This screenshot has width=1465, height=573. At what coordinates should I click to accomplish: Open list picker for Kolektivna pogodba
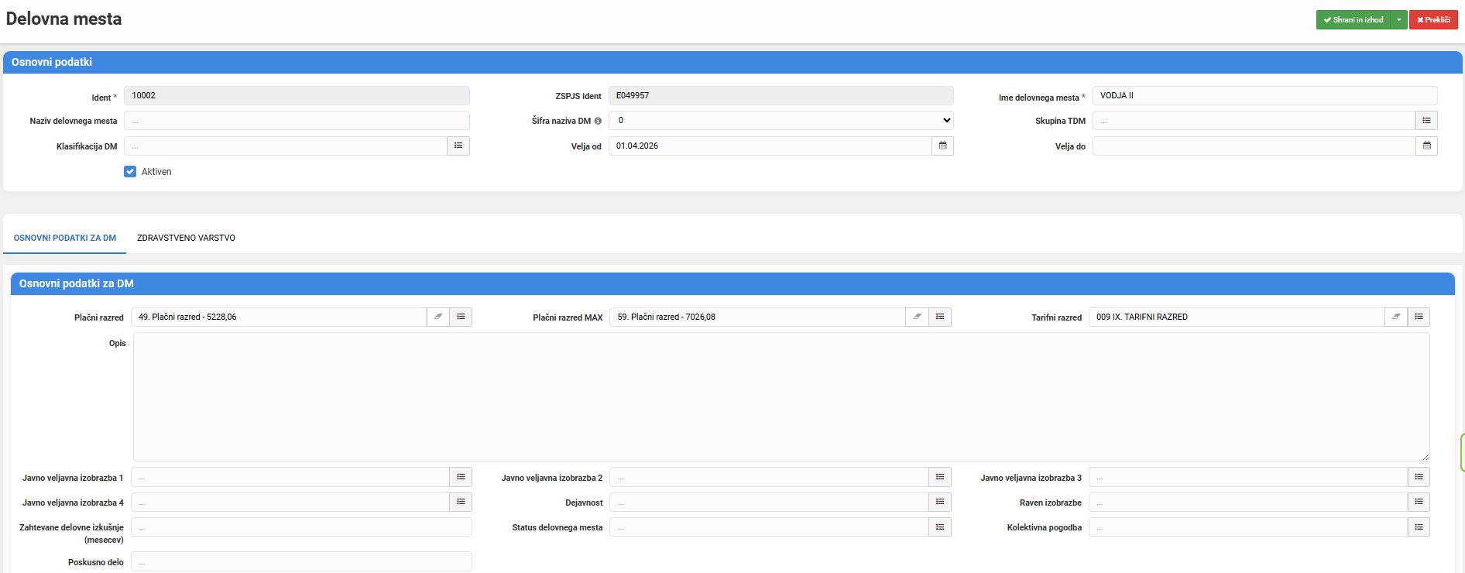[1419, 527]
